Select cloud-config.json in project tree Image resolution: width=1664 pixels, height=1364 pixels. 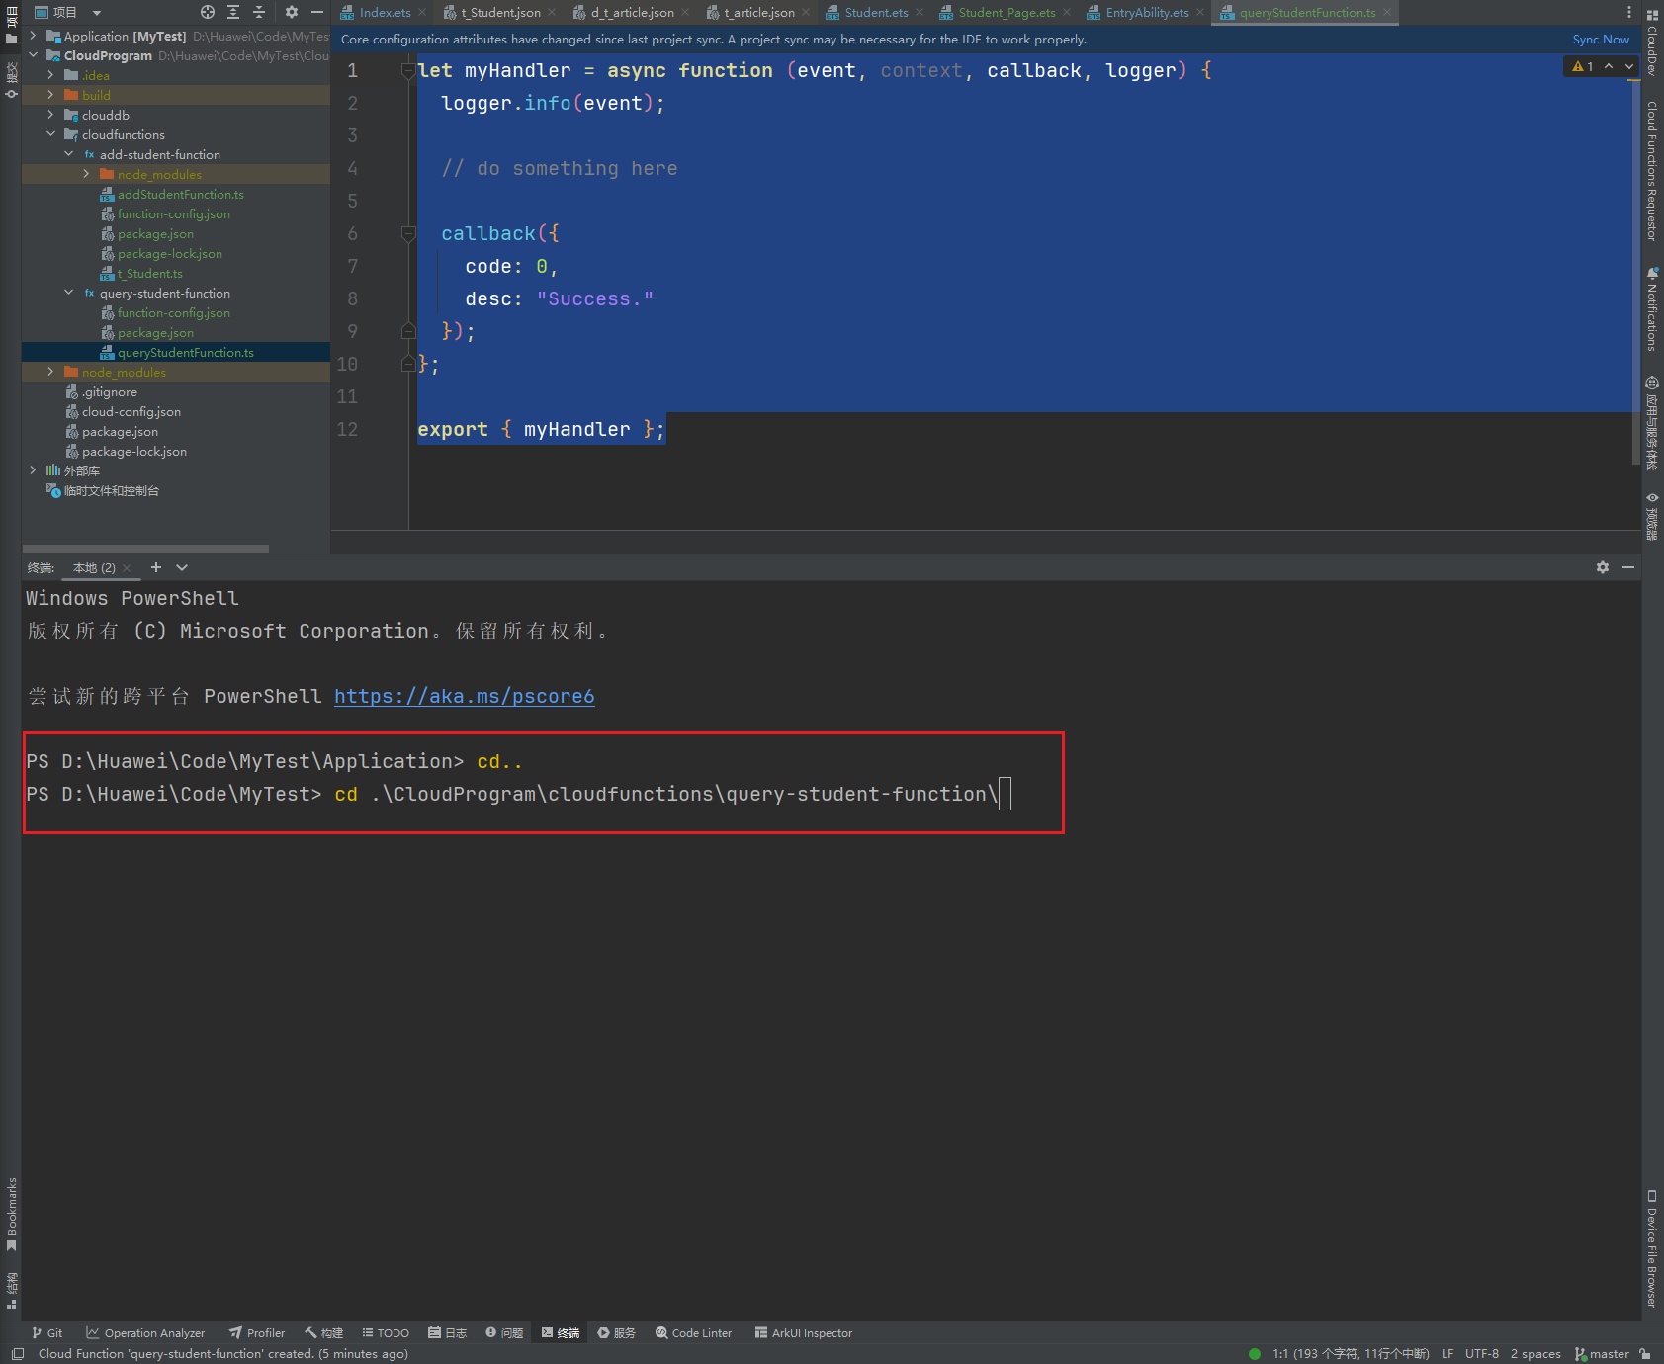tap(131, 411)
